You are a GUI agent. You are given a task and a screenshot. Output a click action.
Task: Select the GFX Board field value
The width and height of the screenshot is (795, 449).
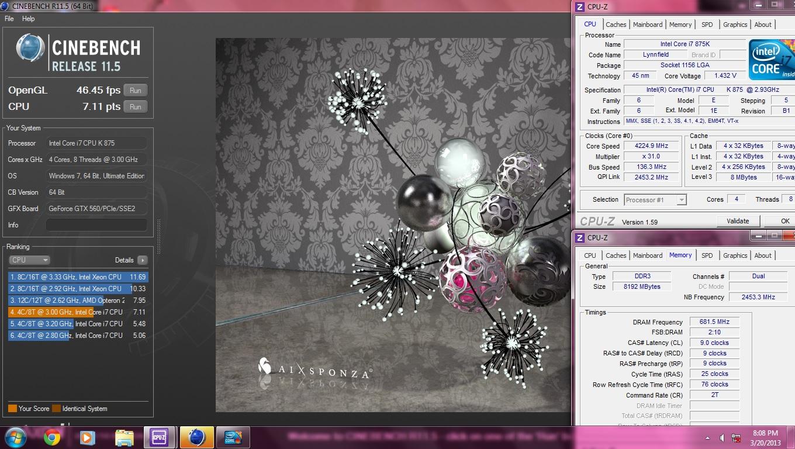[x=96, y=209]
